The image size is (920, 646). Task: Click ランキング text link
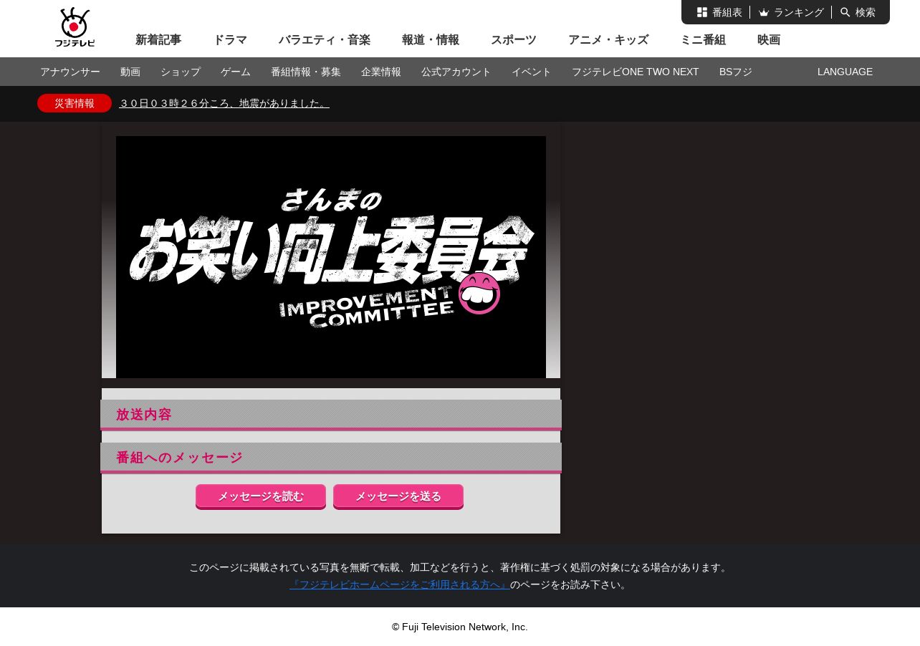[x=799, y=12]
